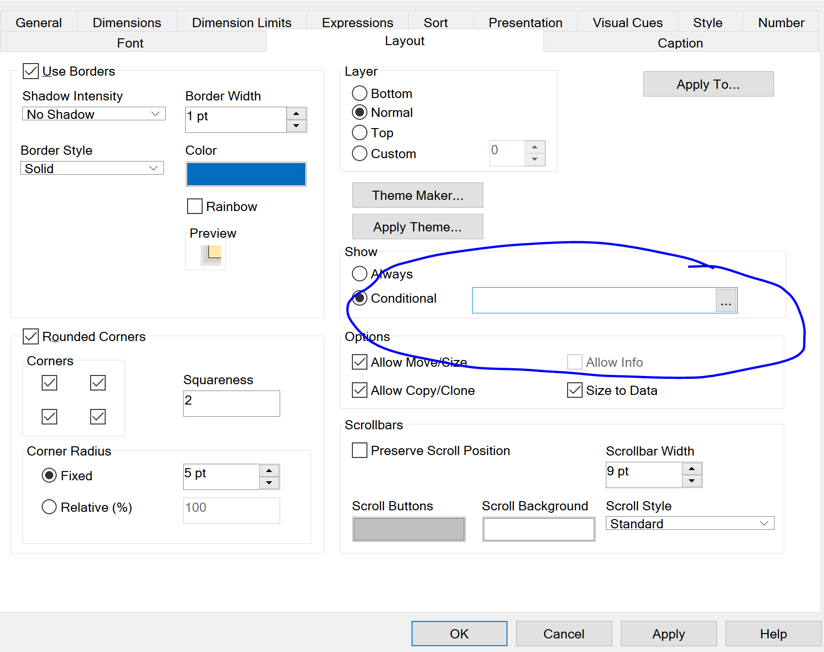Increase Scrollbar Width with up arrow
This screenshot has height=652, width=824.
[692, 469]
